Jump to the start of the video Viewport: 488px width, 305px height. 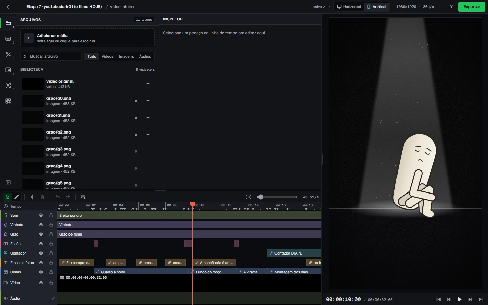[439, 299]
